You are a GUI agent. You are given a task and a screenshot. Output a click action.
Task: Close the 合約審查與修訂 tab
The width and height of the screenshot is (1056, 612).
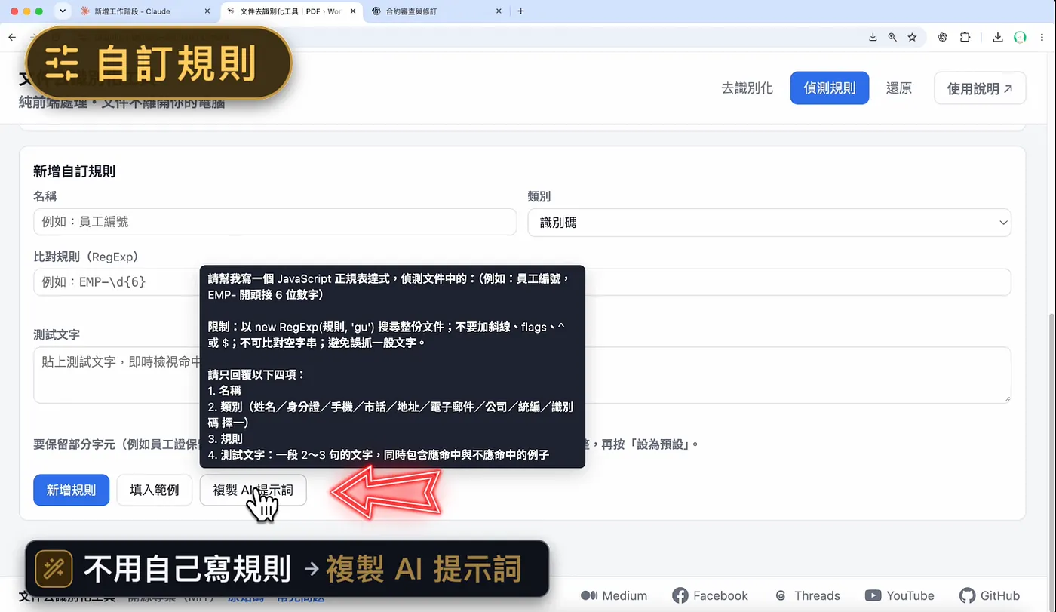pyautogui.click(x=498, y=11)
